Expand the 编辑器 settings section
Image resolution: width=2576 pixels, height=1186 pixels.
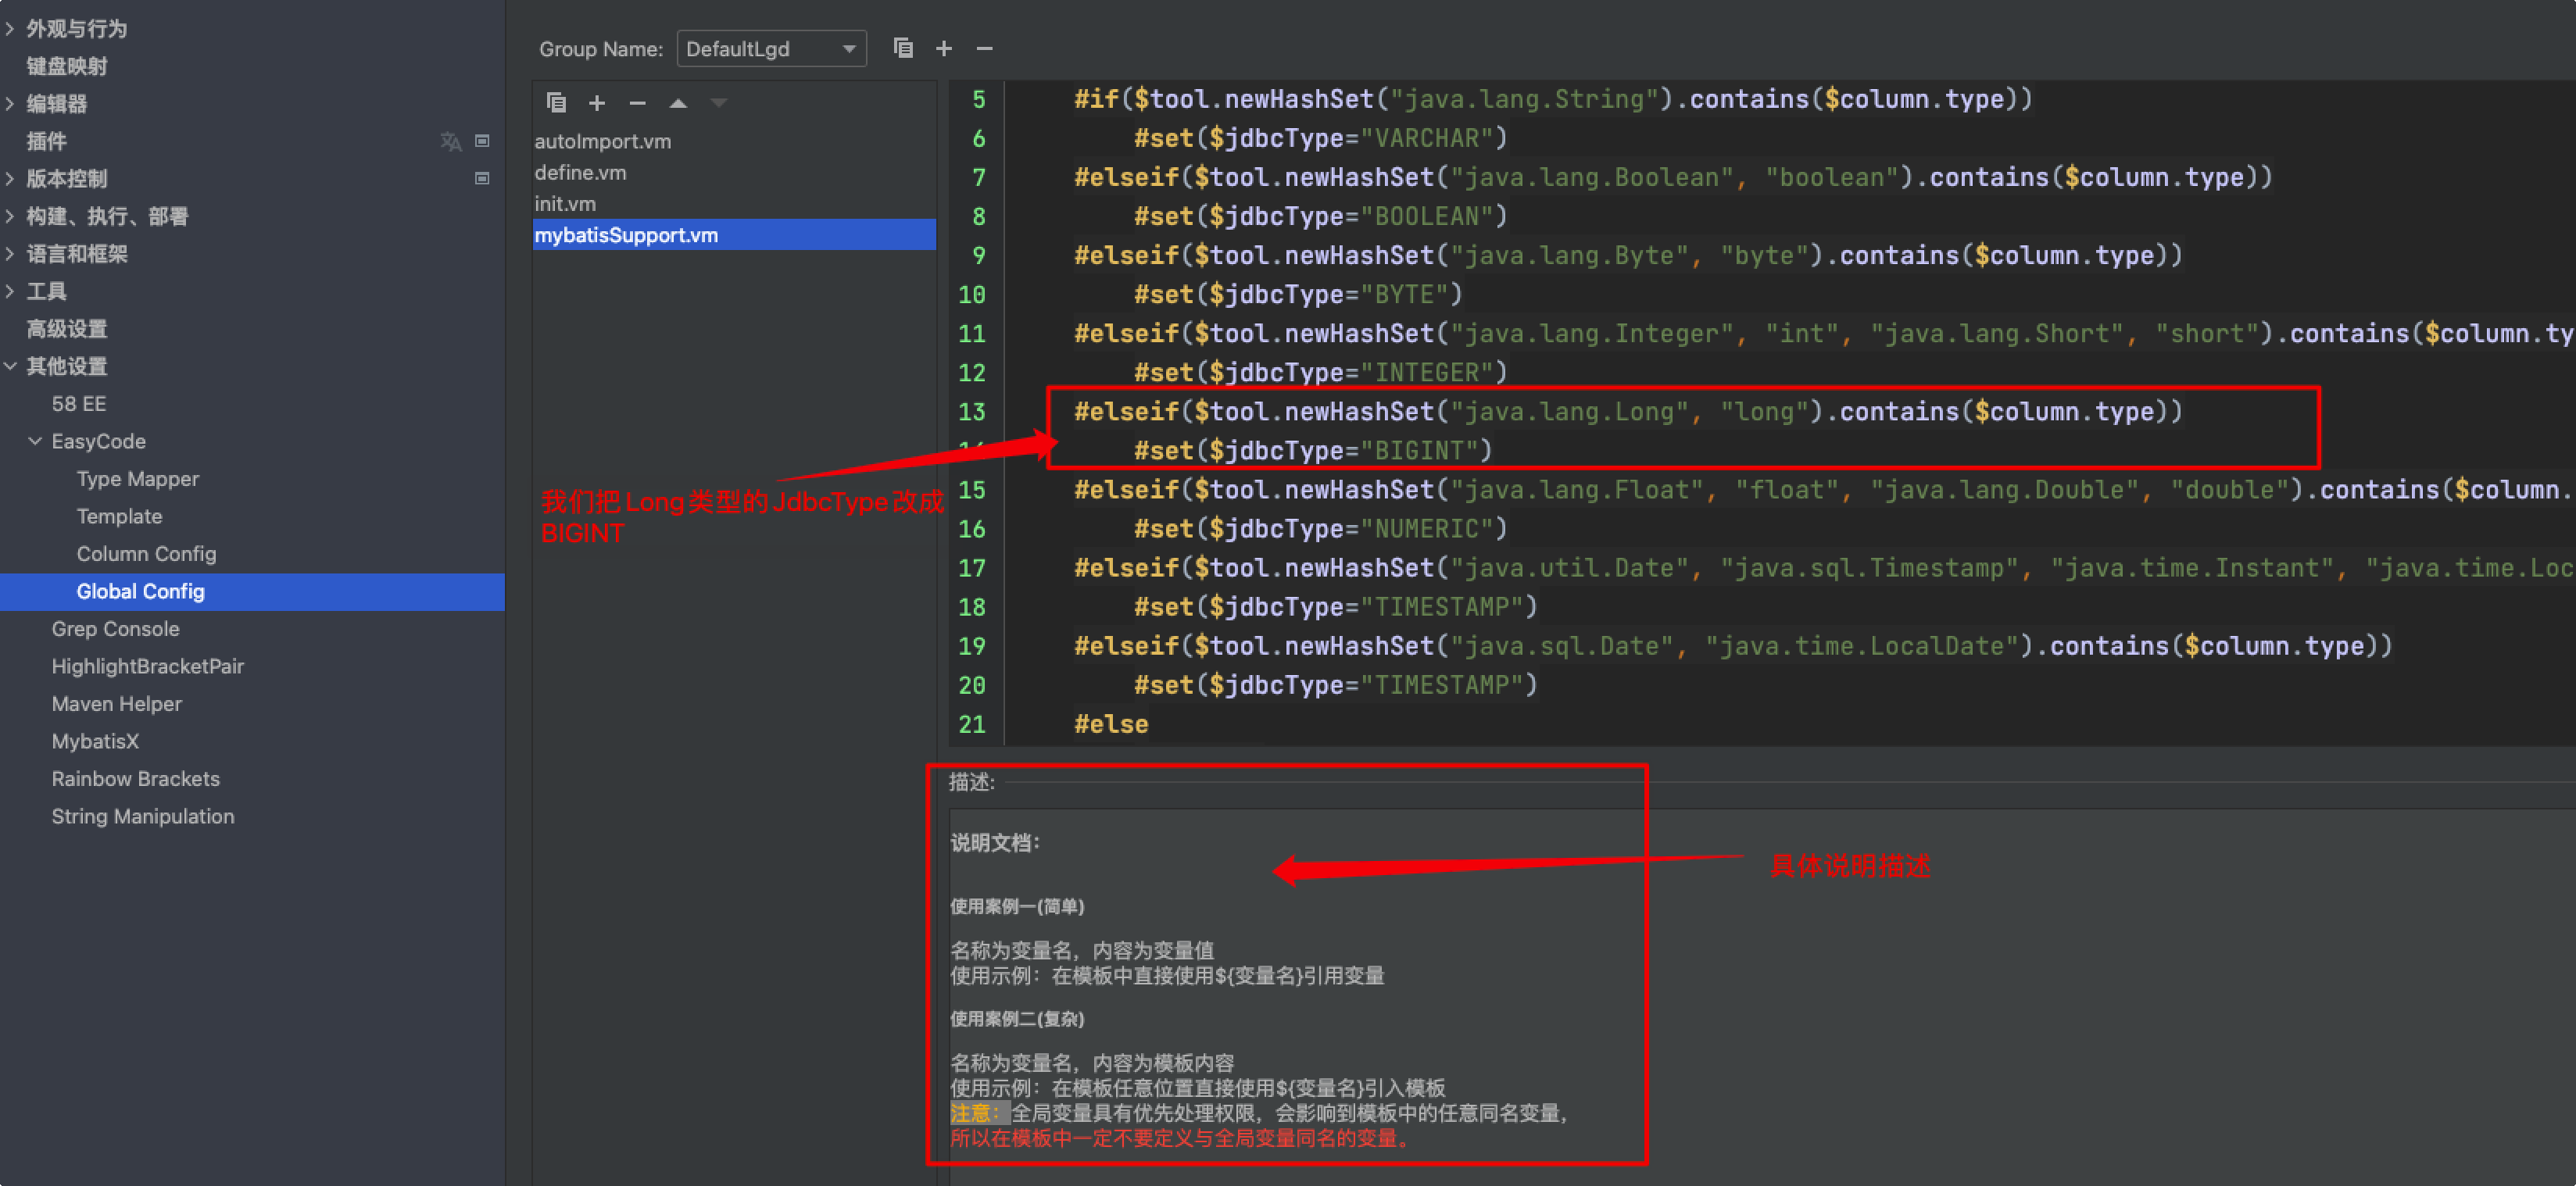pos(10,104)
